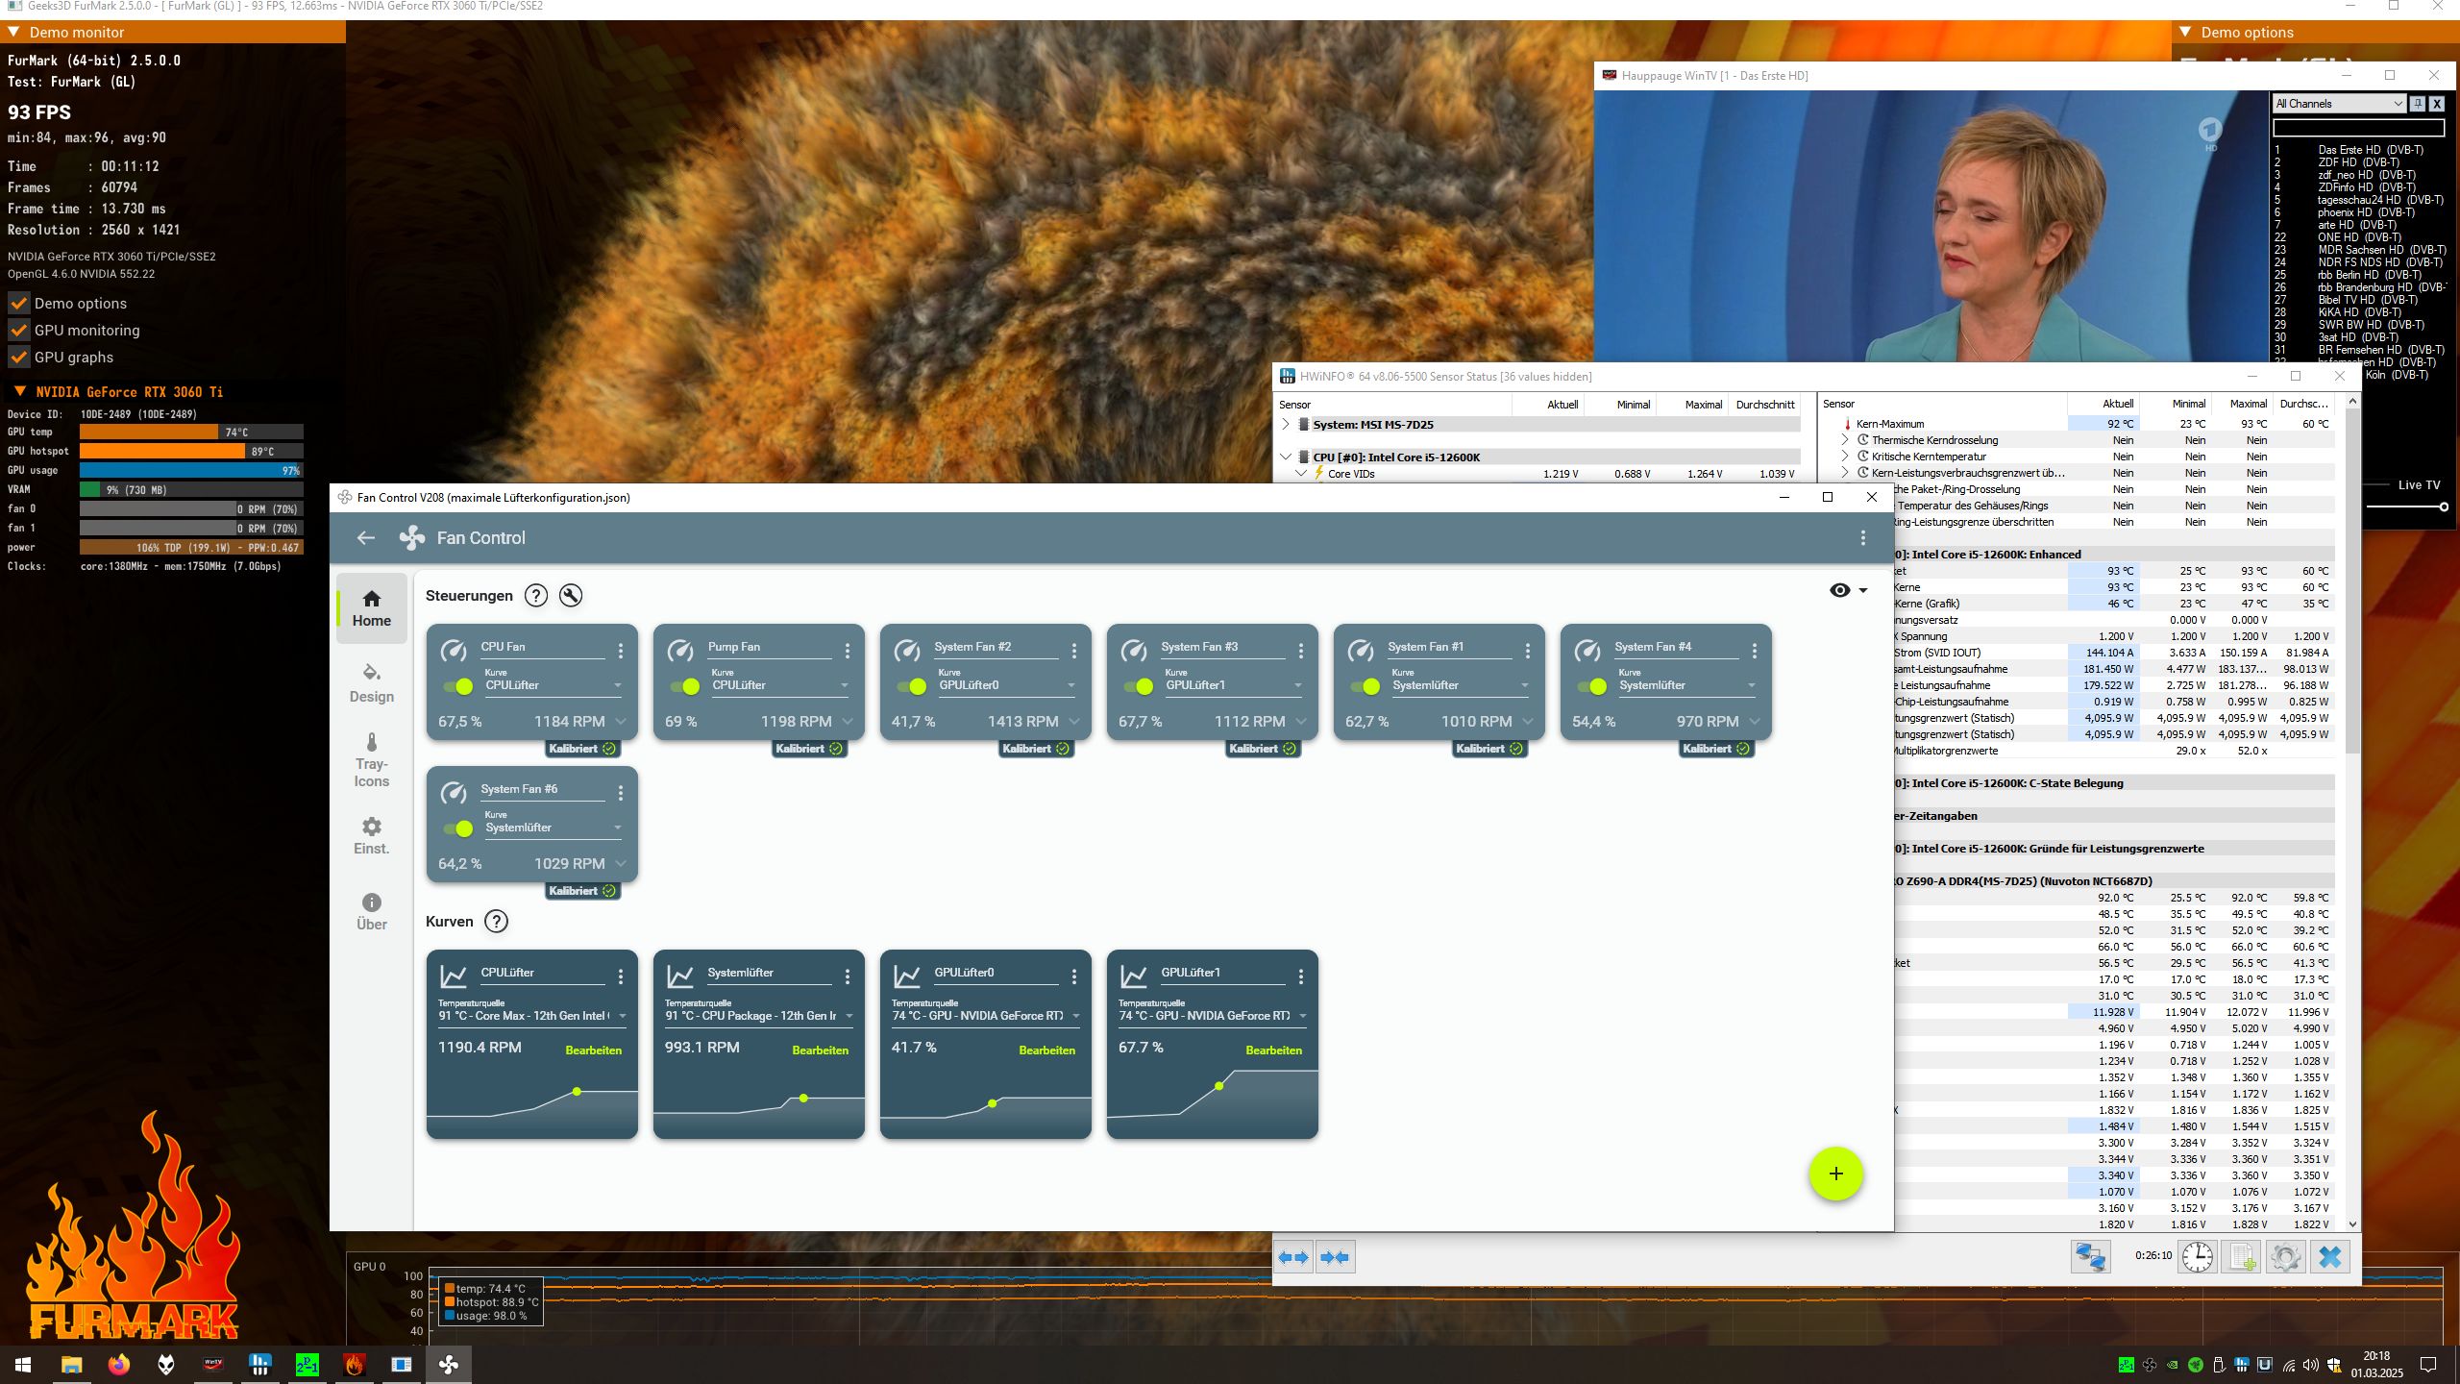Uncheck the GPU graphs checkbox

click(x=19, y=358)
